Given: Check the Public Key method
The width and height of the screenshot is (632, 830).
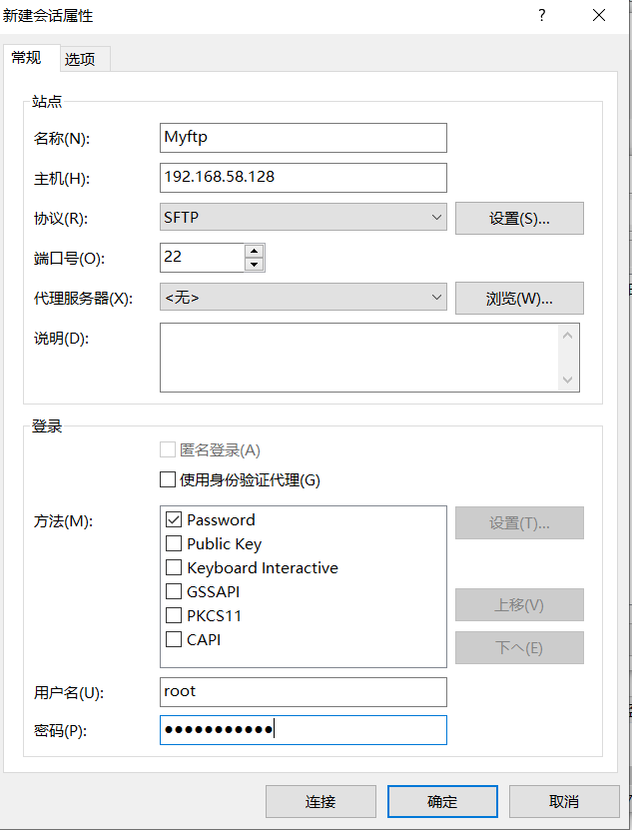Looking at the screenshot, I should 174,543.
